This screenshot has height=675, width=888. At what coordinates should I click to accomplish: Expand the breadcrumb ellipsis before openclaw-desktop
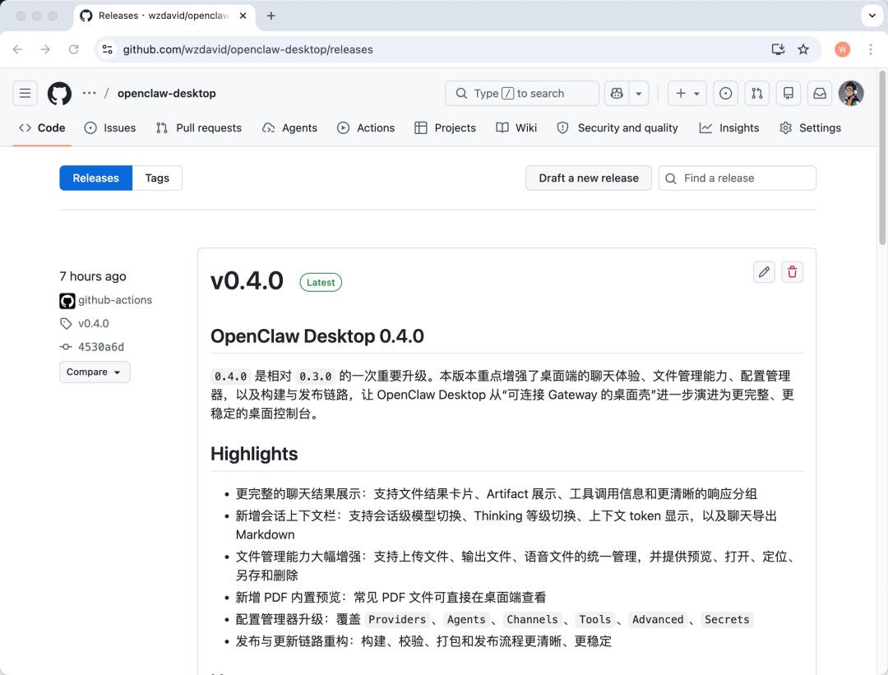point(89,94)
